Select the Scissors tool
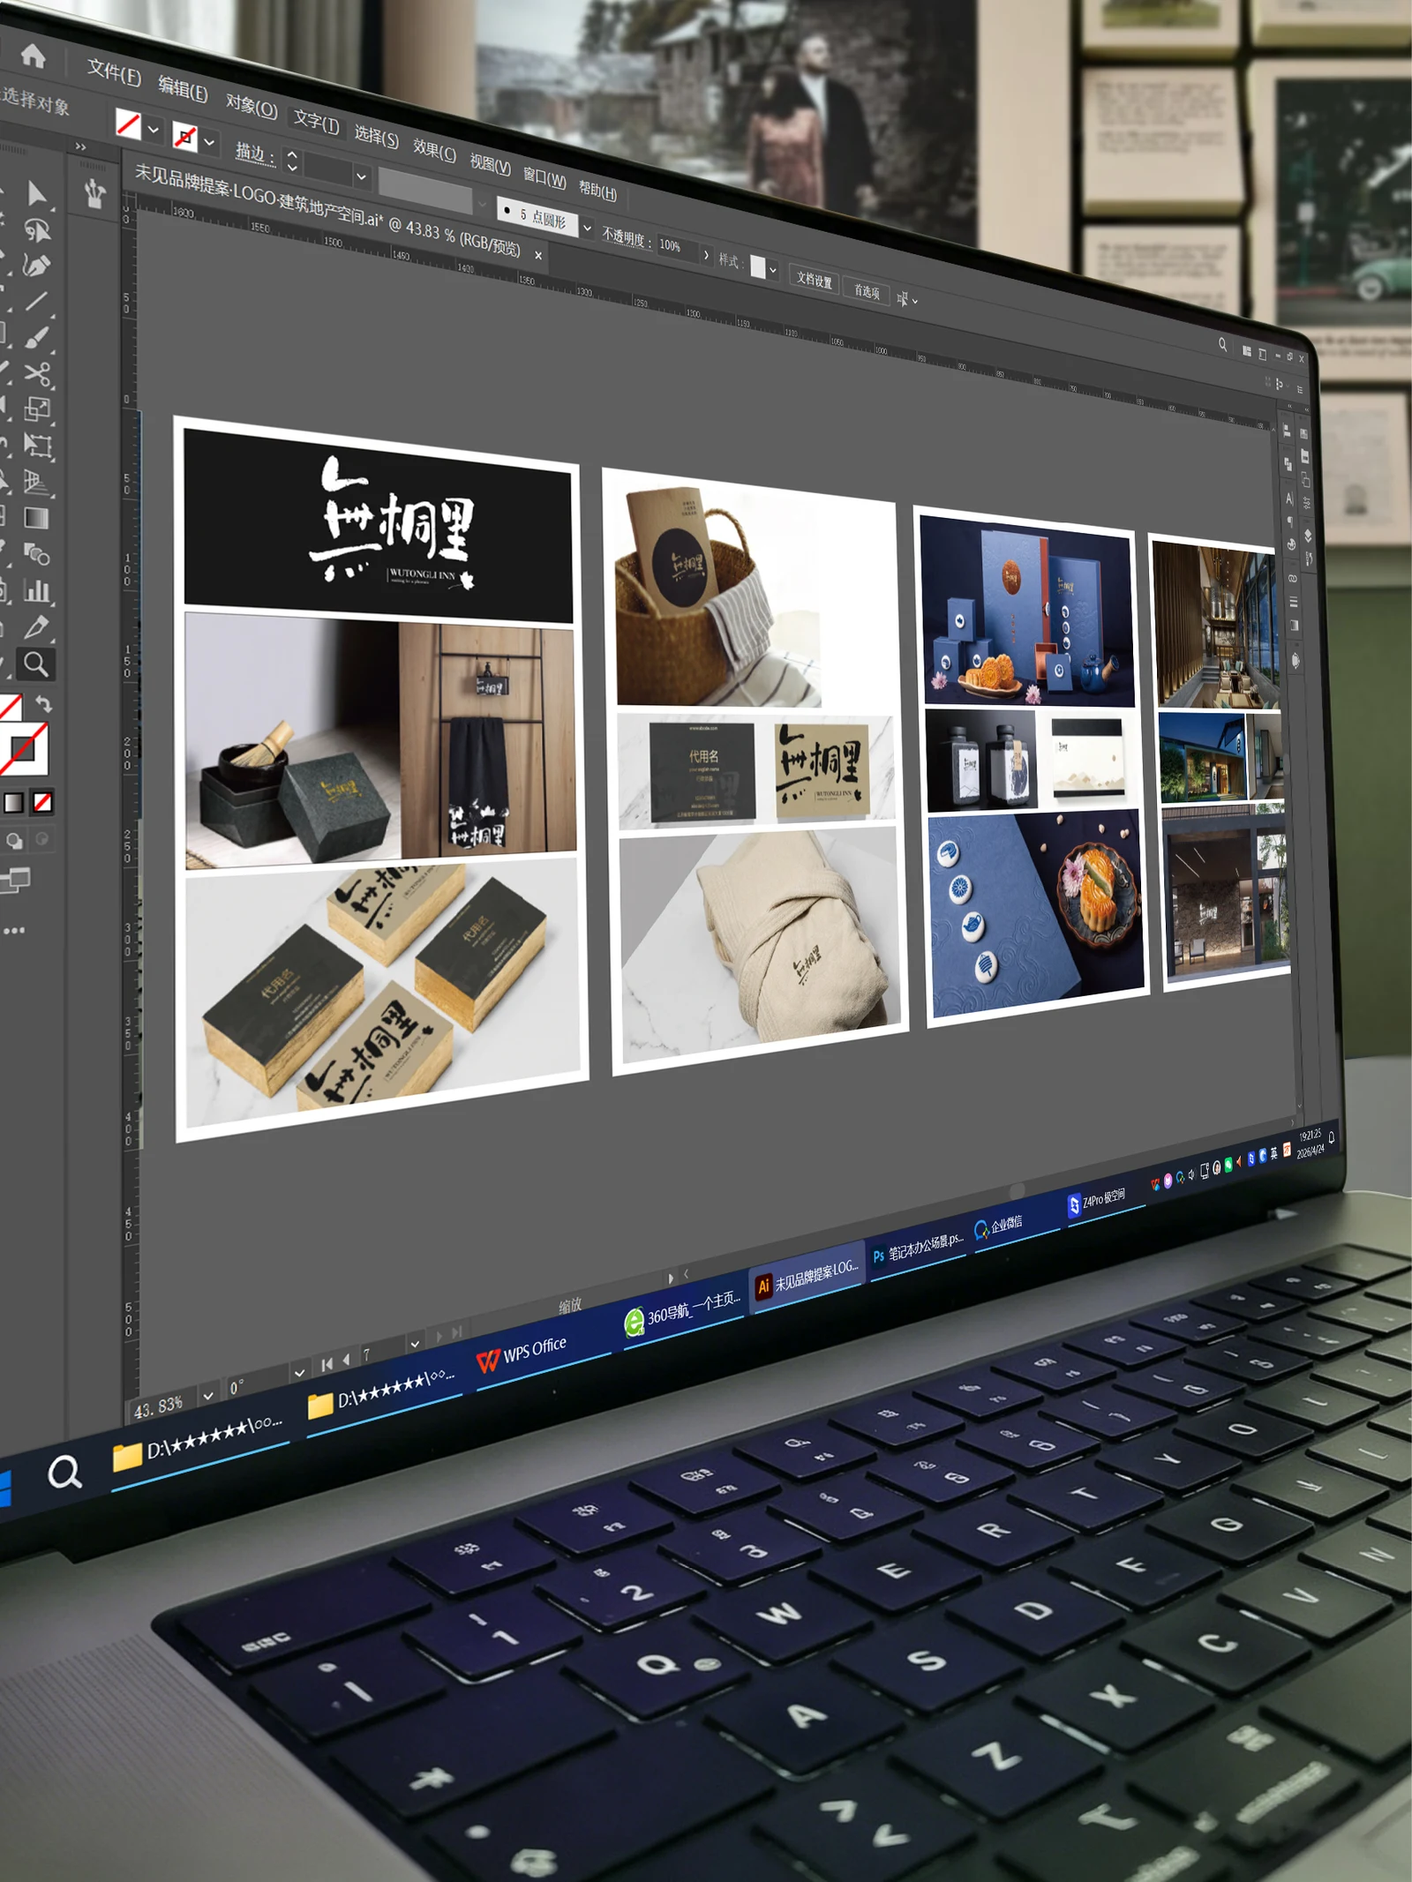Screen dimensions: 1412x1882 (37, 373)
